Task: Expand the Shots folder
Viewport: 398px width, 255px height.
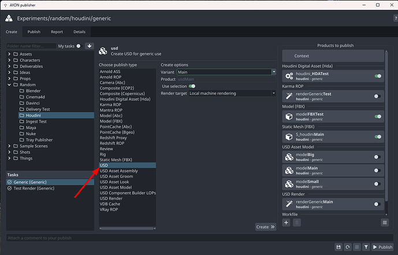Action: [x=9, y=152]
